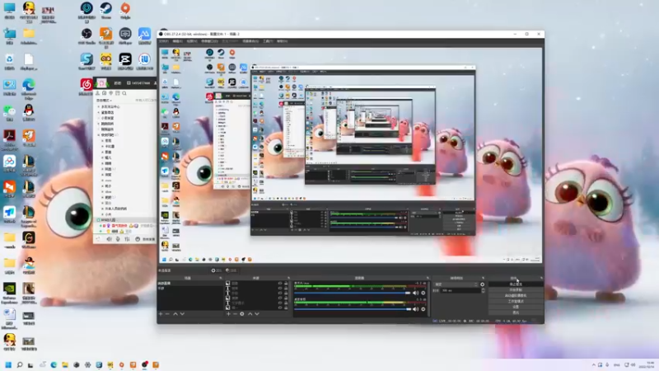This screenshot has height=371, width=659.
Task: Toggle visibility eye of first source row
Action: point(280,284)
